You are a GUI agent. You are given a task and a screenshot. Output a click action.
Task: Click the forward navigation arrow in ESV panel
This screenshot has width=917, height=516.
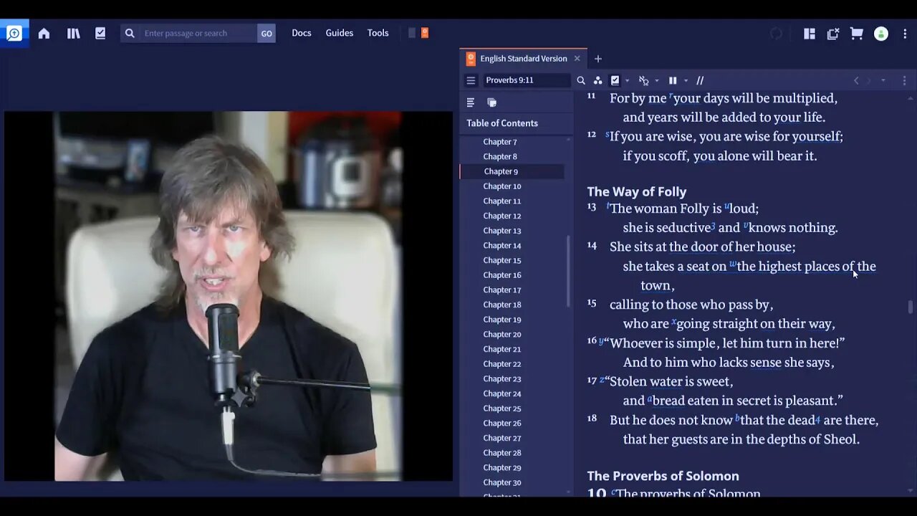coord(868,80)
